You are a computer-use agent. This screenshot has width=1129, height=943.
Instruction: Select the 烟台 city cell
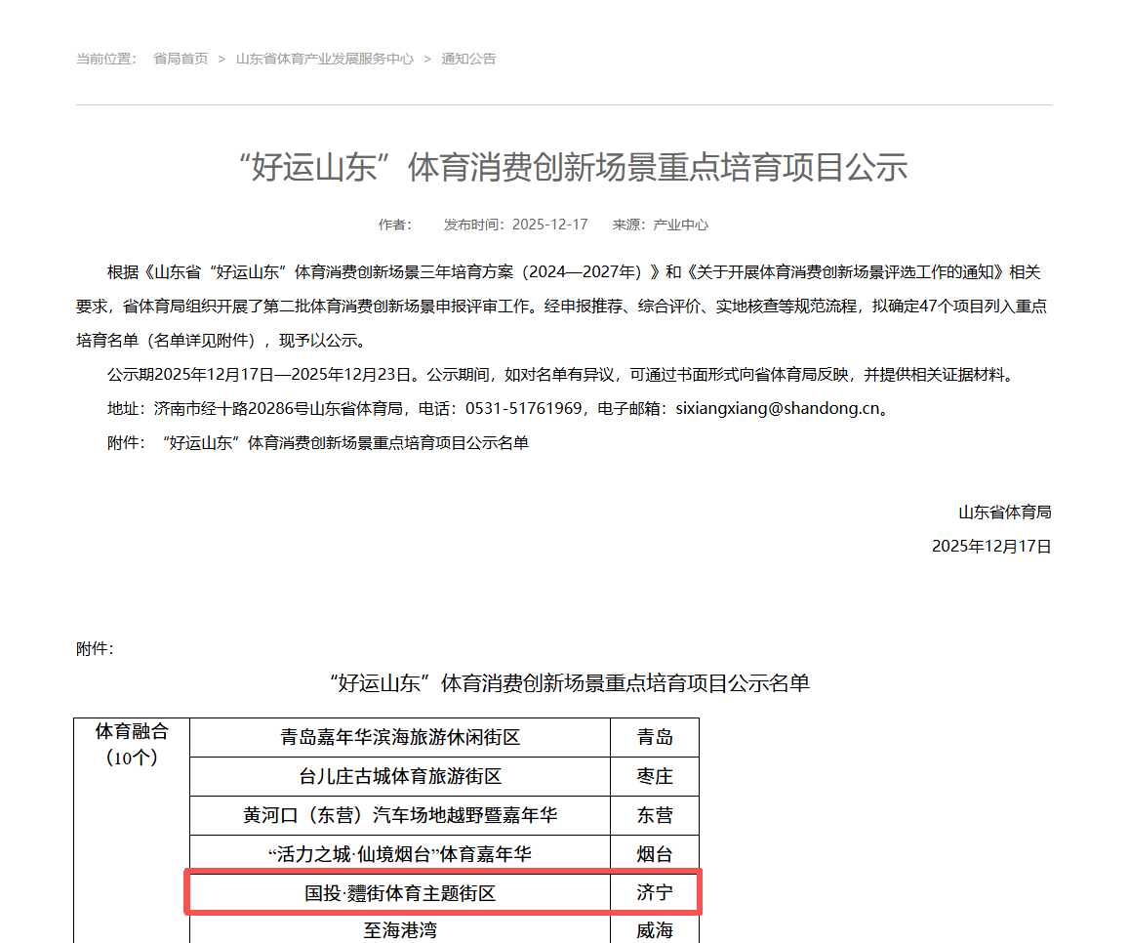click(x=655, y=854)
